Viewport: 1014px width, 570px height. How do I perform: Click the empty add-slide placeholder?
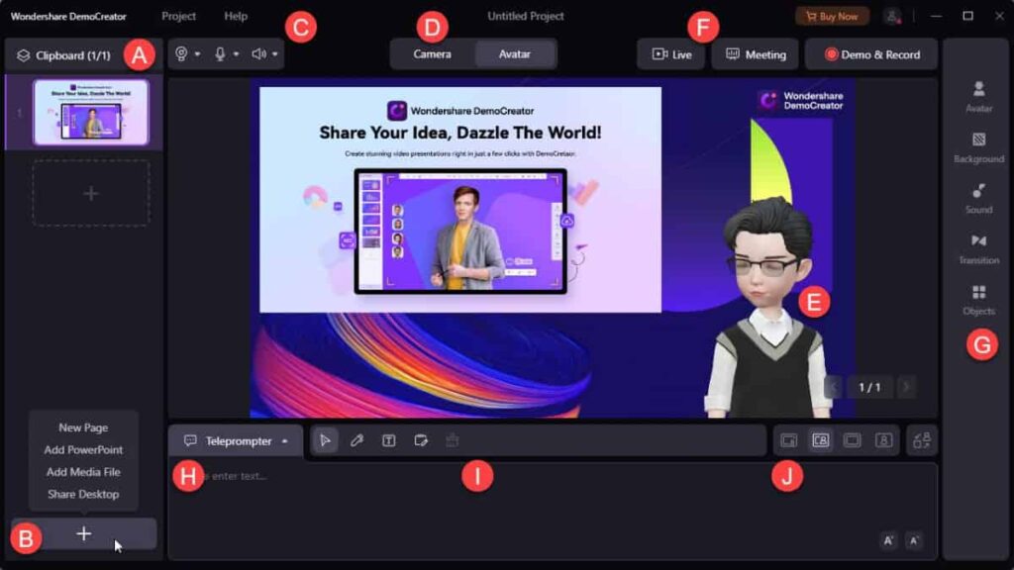point(91,193)
